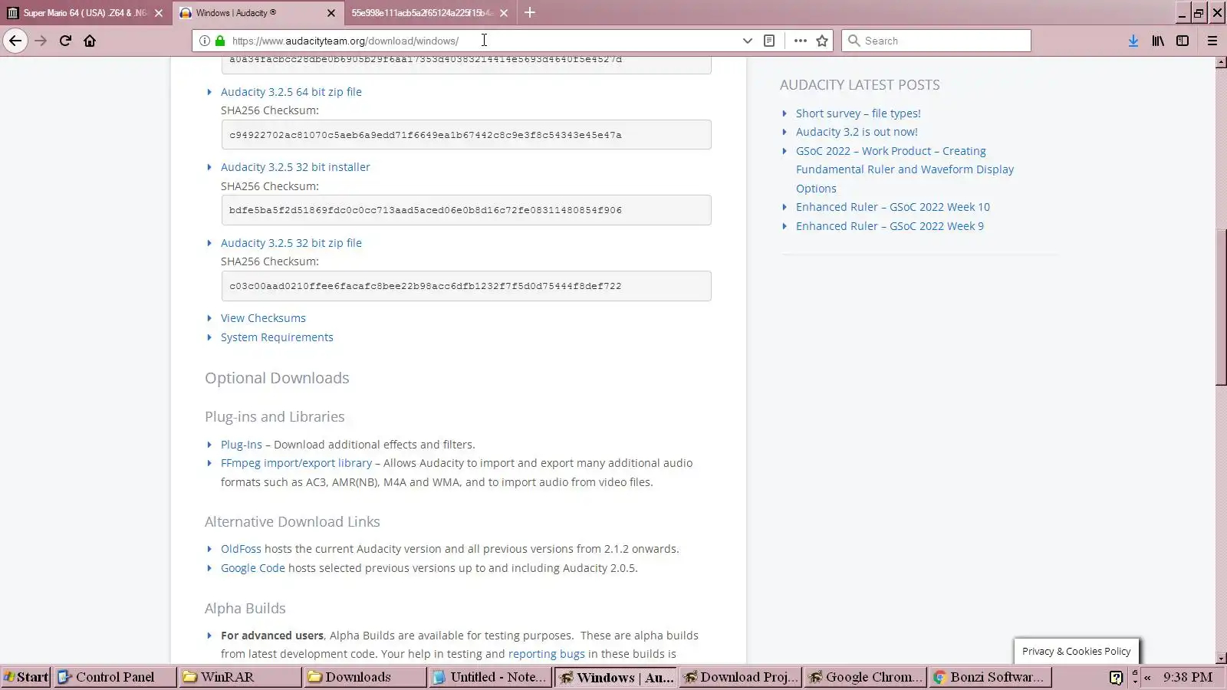
Task: Click the Windows | Au... taskbar button
Action: pyautogui.click(x=615, y=677)
